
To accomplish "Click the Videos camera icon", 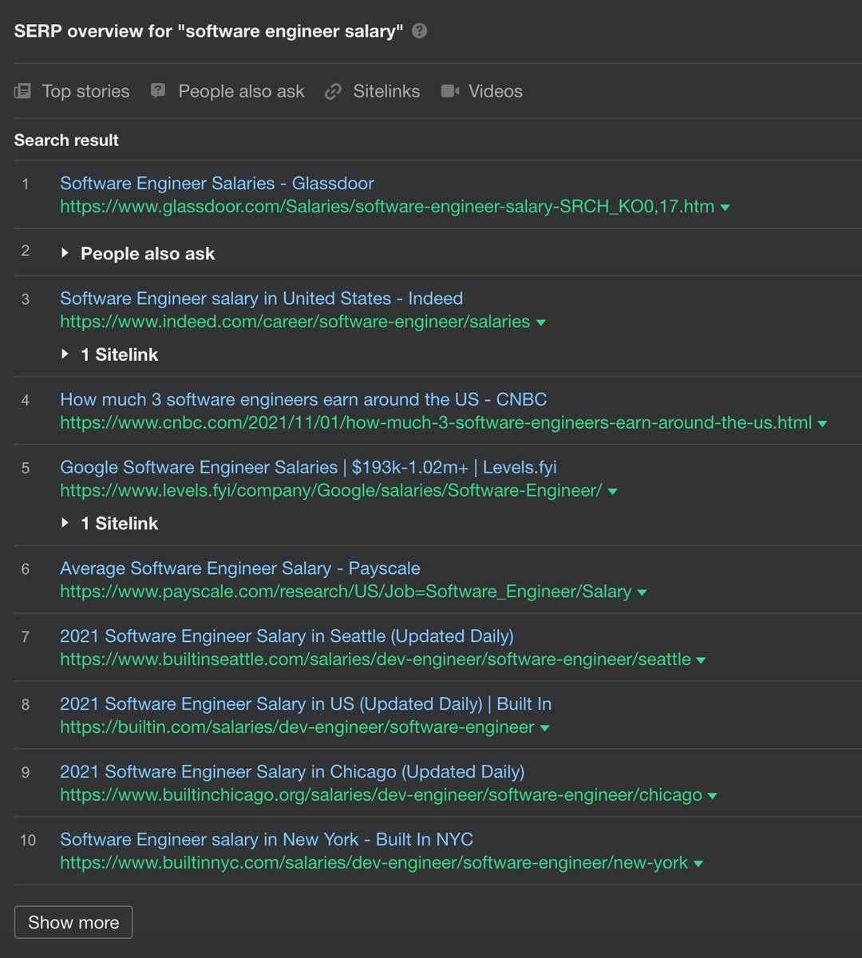I will (x=450, y=91).
